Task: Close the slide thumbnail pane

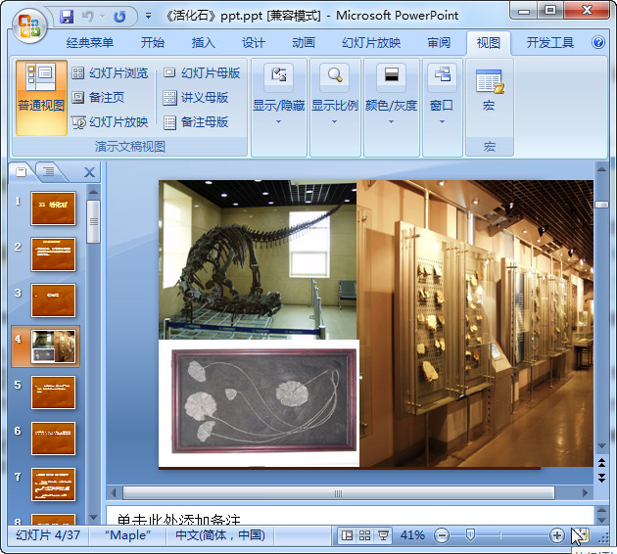Action: click(89, 172)
